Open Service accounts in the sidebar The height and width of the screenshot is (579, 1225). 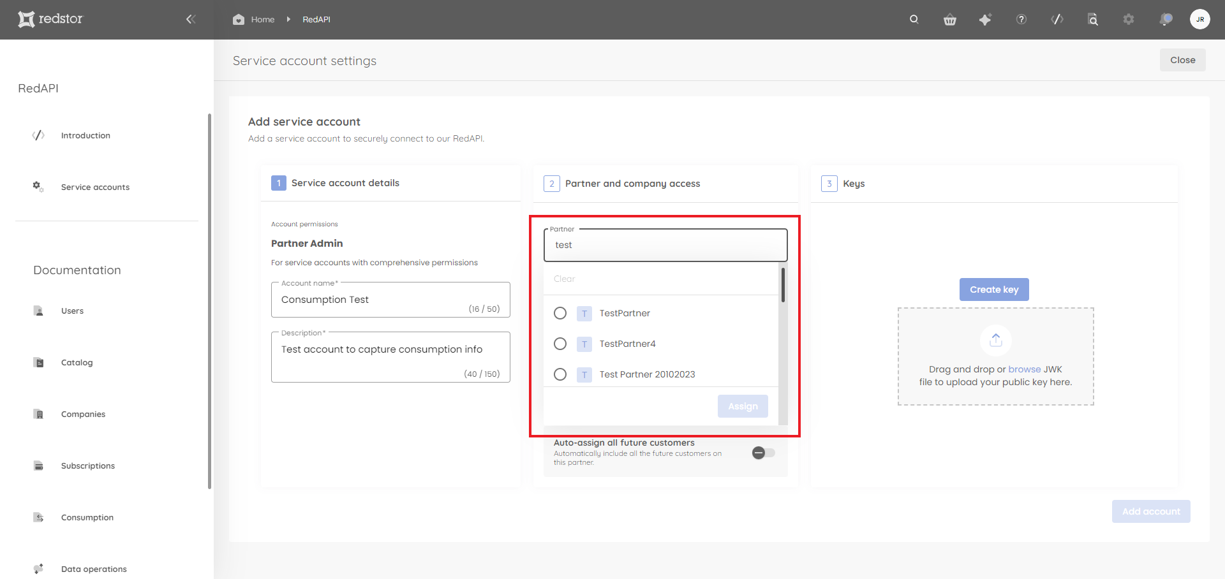95,187
